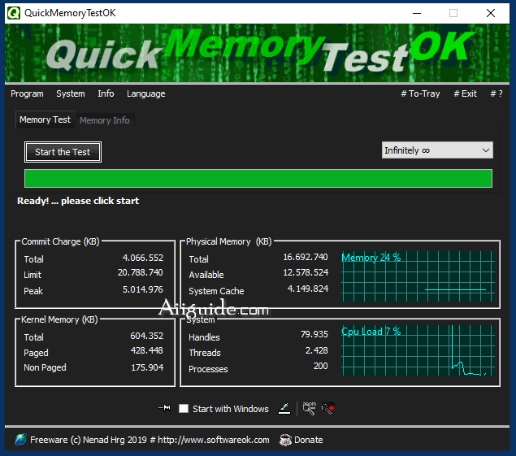Click the Non Paged label
Screen dimensions: 516x456
coord(45,367)
